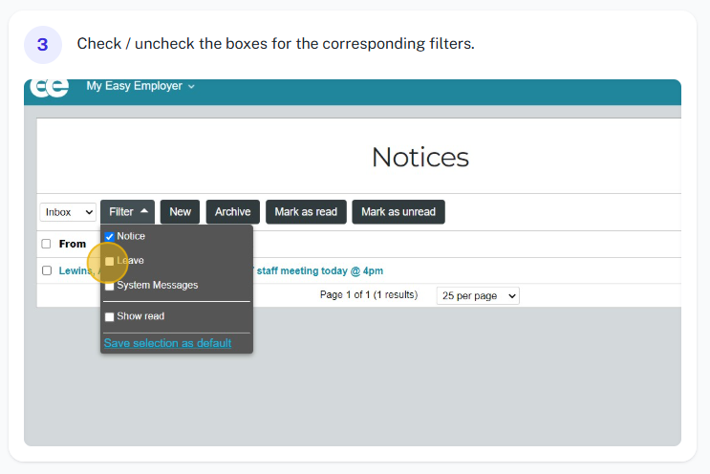
Task: Select the Lewins message row checkbox
Action: 47,270
